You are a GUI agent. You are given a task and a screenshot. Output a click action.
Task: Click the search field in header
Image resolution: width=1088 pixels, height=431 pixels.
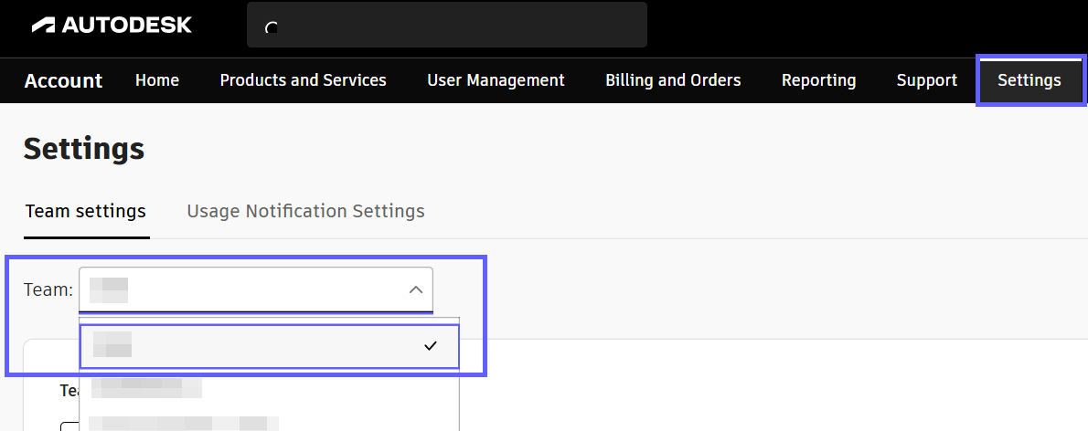447,25
